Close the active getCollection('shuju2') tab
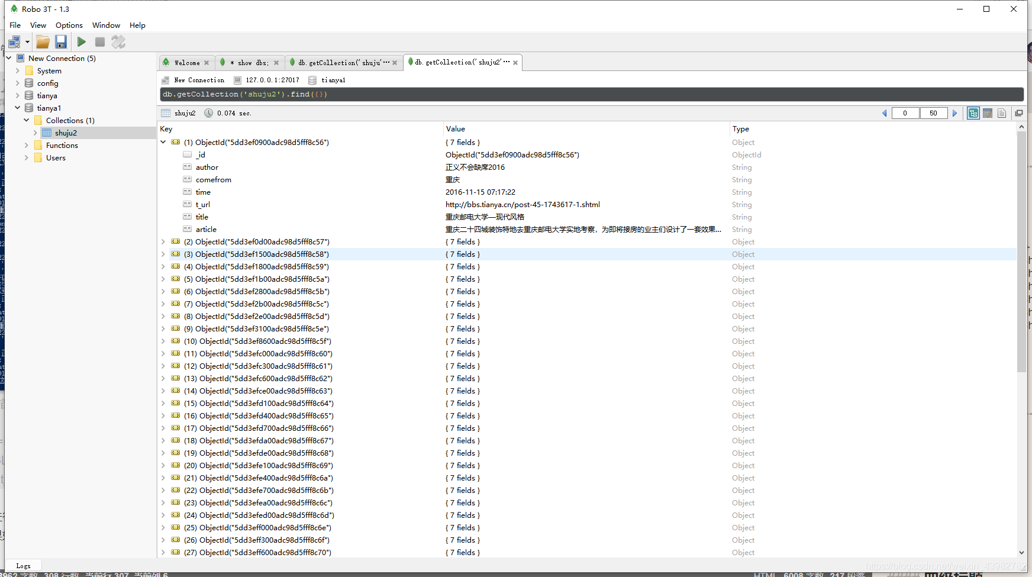This screenshot has width=1032, height=577. (515, 63)
